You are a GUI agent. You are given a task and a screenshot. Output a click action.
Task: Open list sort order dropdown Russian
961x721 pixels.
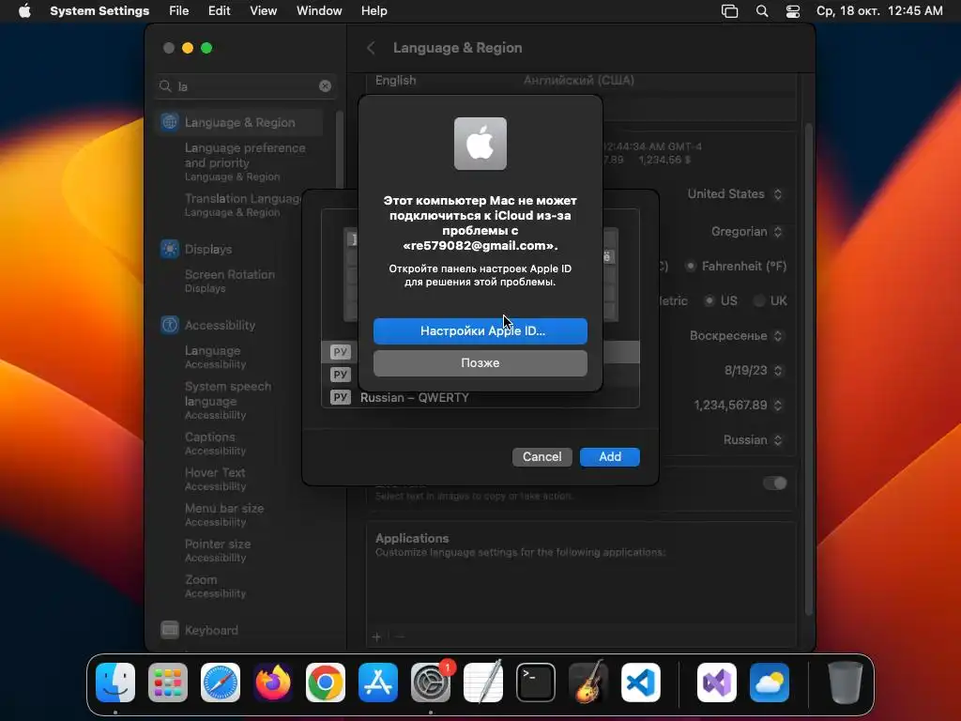[x=753, y=440]
